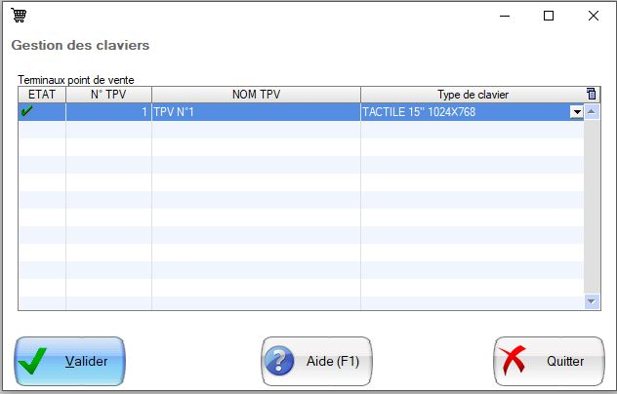Click the shopping cart icon in title bar
This screenshot has width=617, height=394.
(19, 16)
